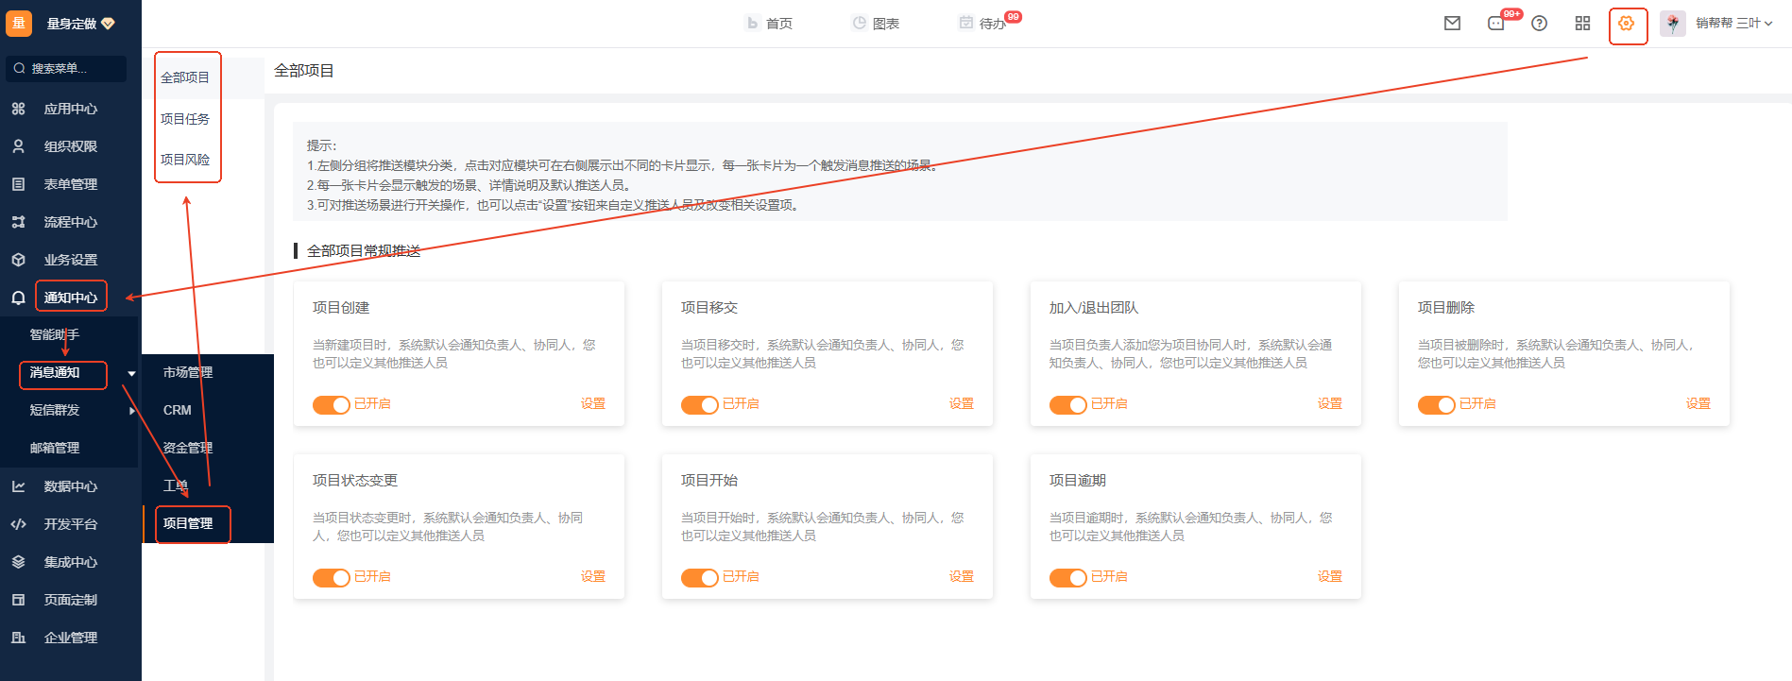The height and width of the screenshot is (681, 1792).
Task: Open CRM in the submenu
Action: click(178, 410)
